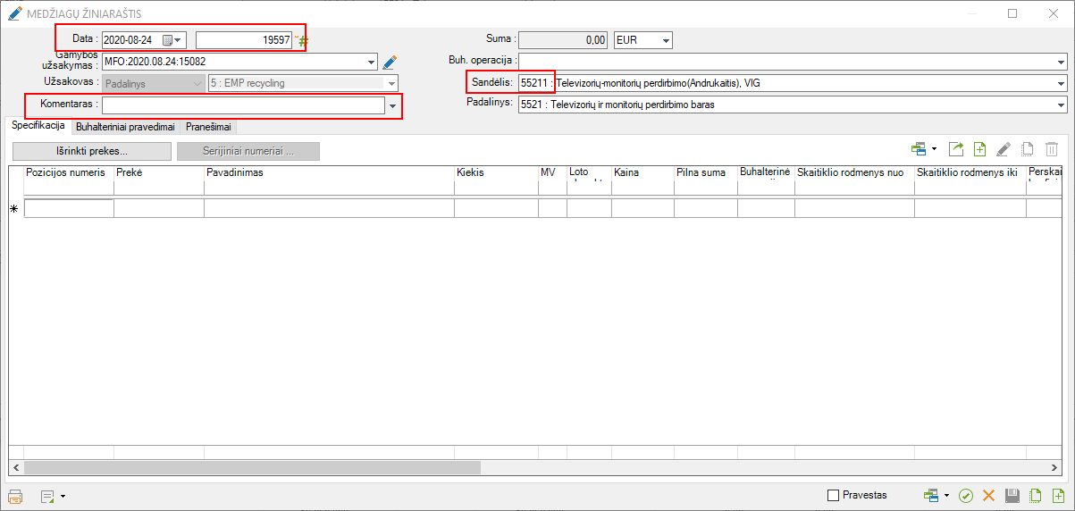Click the green checkmark confirm icon
The image size is (1075, 511).
pos(965,496)
